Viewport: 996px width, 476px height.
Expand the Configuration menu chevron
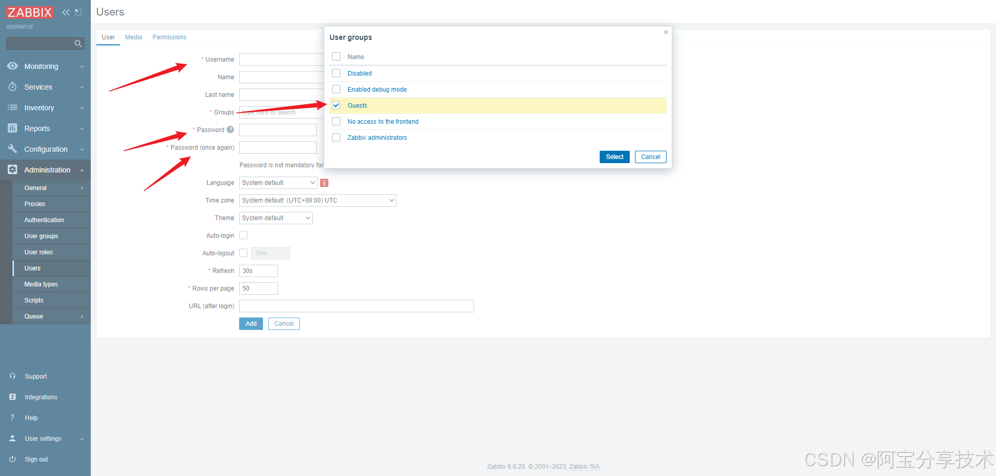pos(82,150)
